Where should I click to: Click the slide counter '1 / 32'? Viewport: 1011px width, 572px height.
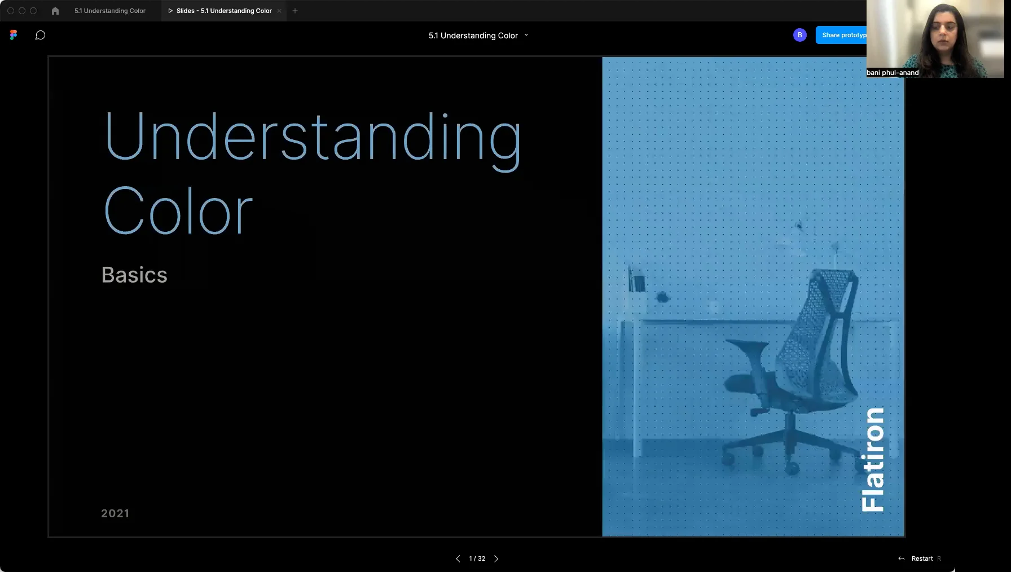tap(477, 558)
